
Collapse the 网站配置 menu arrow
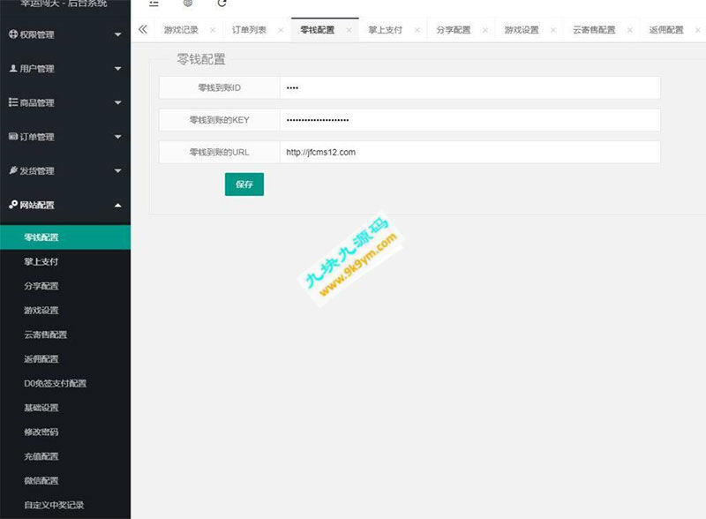118,206
